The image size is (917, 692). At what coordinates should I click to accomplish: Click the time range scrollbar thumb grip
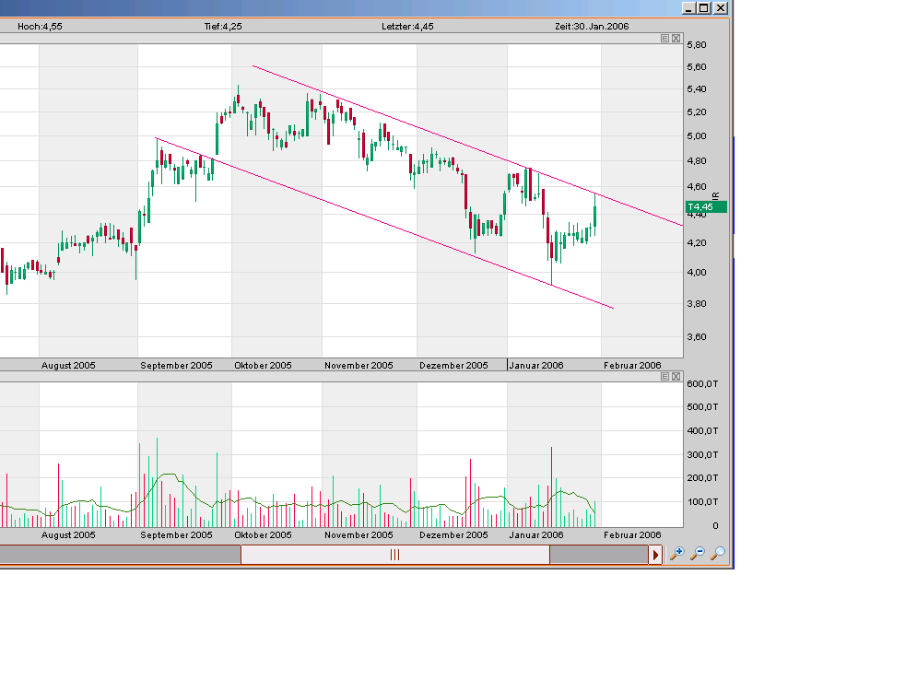[394, 555]
